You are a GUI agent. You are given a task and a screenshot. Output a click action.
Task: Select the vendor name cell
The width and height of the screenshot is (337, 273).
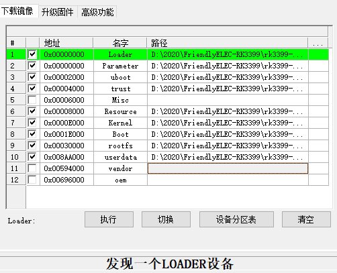pos(120,168)
